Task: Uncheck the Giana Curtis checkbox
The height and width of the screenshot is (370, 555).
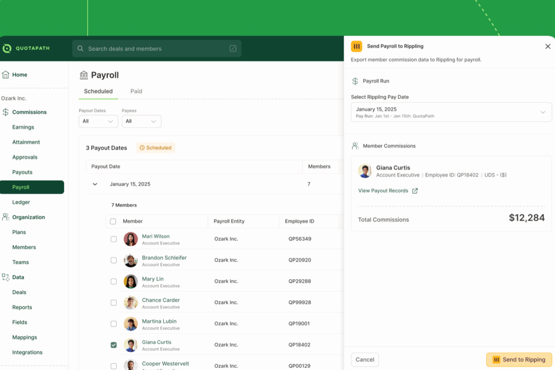Action: [114, 345]
